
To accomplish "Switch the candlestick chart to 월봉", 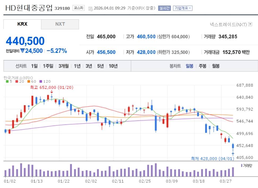I will tap(216, 66).
